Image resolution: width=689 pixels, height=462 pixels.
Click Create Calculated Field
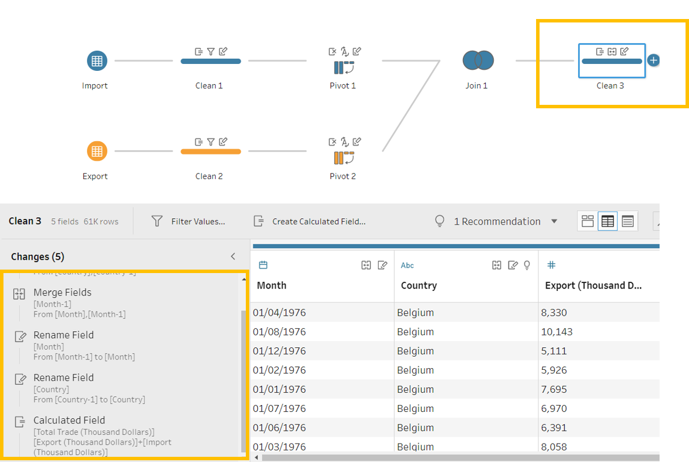(x=310, y=221)
